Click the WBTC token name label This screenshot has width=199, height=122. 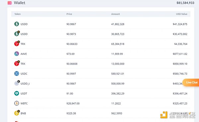(x=24, y=103)
